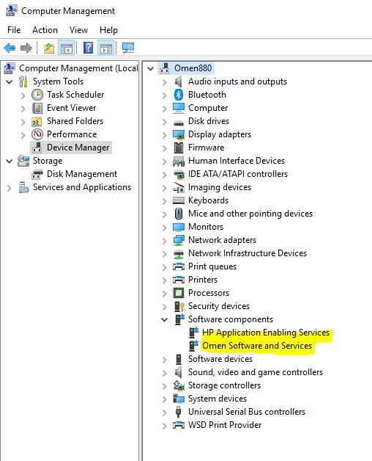Collapse the System Tools node

(10, 81)
